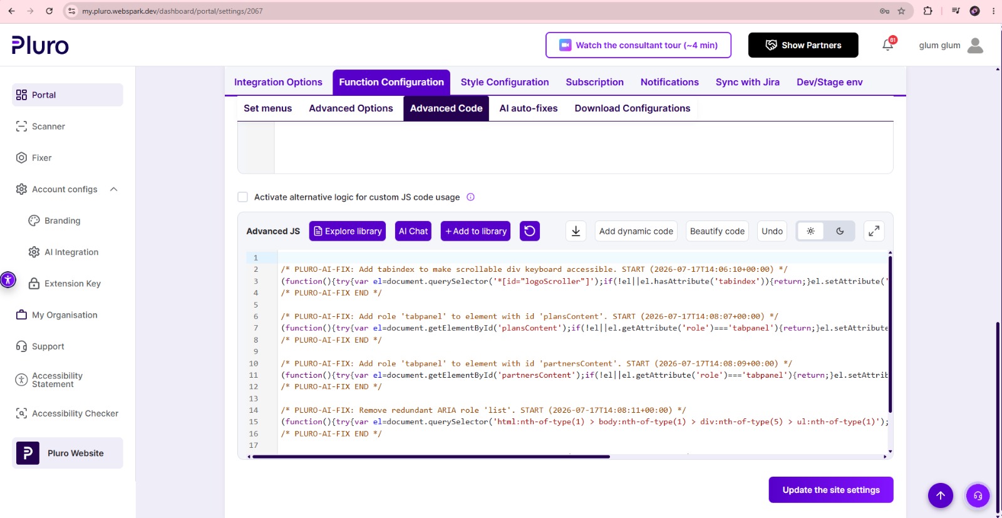Switch to Sync with Jira tab
1002x518 pixels.
pyautogui.click(x=748, y=82)
